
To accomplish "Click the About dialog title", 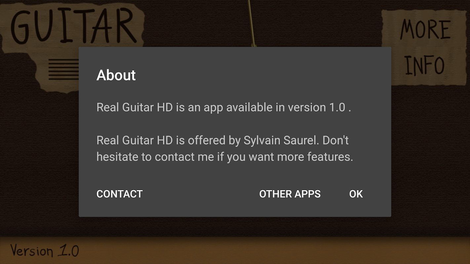I will click(116, 75).
